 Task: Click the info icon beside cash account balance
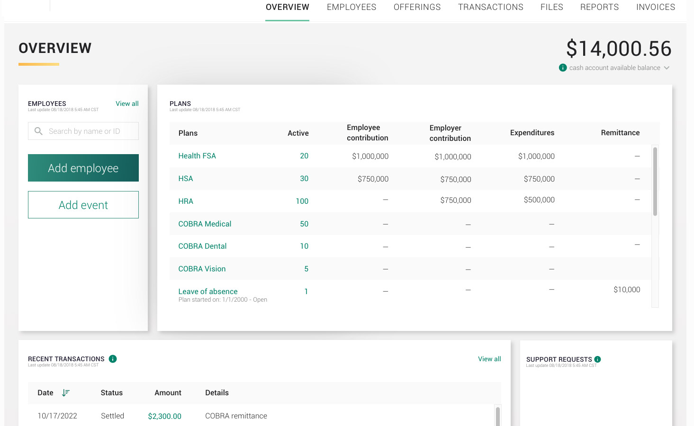pyautogui.click(x=563, y=68)
